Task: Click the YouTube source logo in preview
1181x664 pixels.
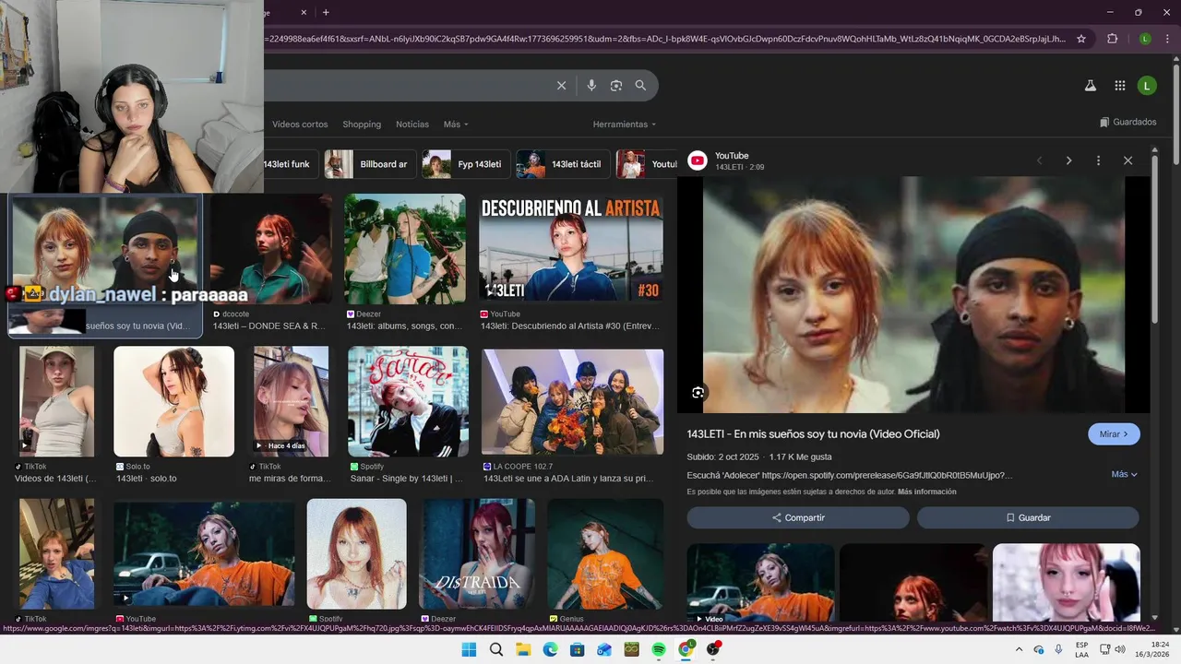Action: click(698, 160)
